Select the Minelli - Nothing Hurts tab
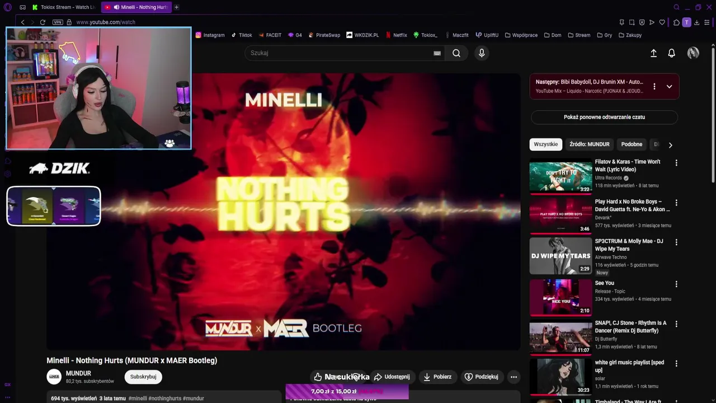Screen dimensions: 716x403 (136, 7)
